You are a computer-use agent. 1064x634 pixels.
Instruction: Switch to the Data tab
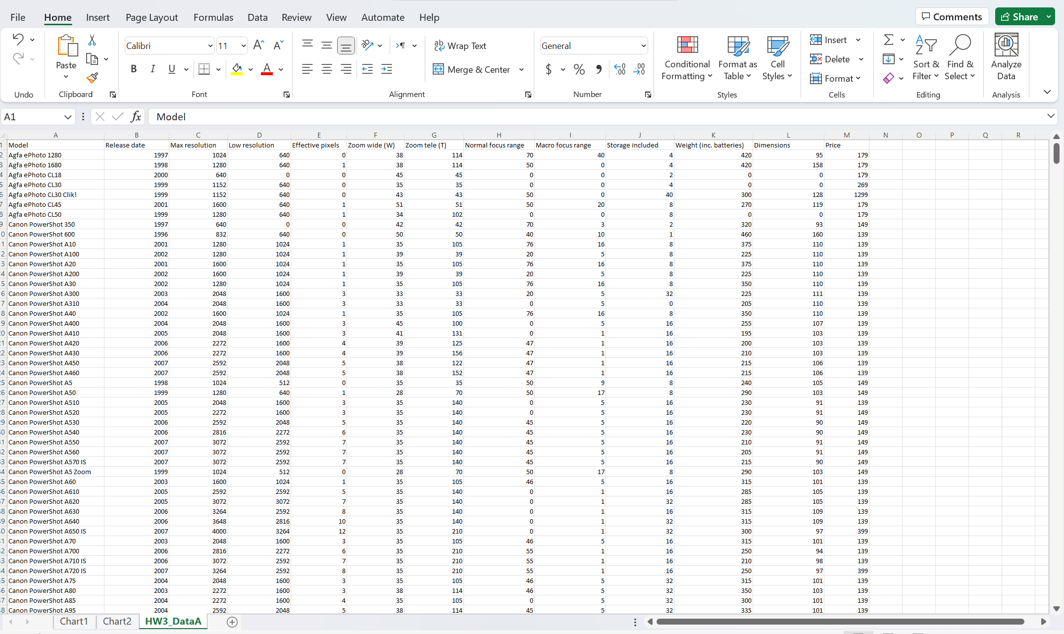click(x=257, y=17)
